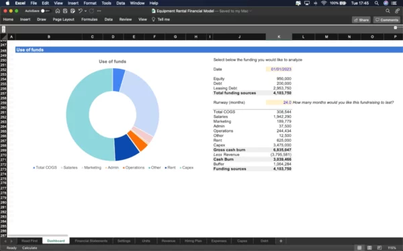The width and height of the screenshot is (403, 251).
Task: Click the Save icon in quick toolbar
Action: [x=65, y=11]
